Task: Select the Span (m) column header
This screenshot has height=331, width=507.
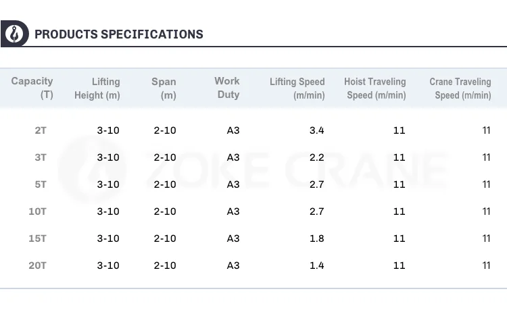Action: point(164,88)
